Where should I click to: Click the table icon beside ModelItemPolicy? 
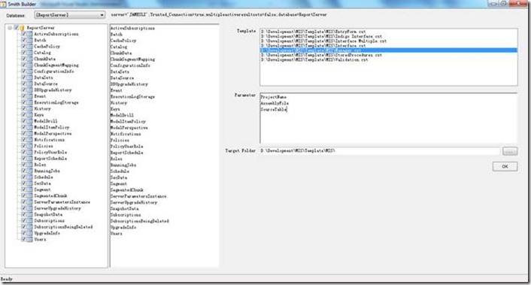tap(30, 127)
